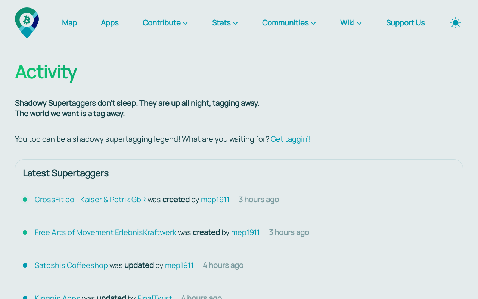Click the Latest Supertaggers heading
The width and height of the screenshot is (478, 299).
point(66,173)
